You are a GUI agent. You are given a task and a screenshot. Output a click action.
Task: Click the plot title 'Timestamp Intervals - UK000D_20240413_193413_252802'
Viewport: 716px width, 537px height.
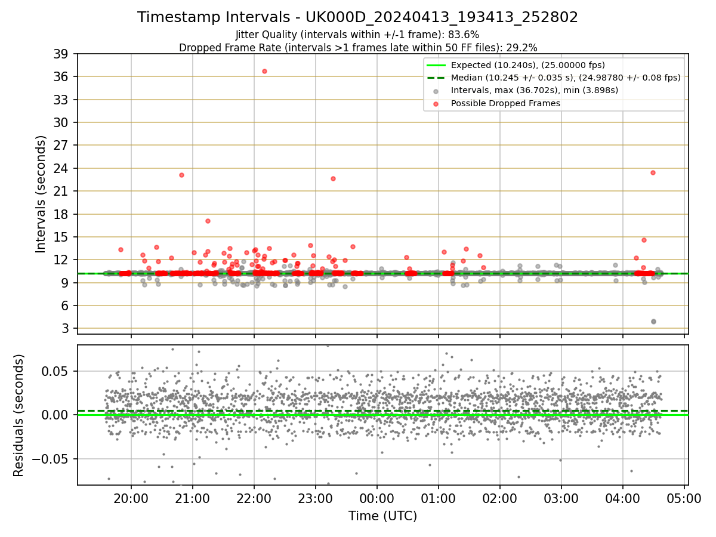click(357, 17)
